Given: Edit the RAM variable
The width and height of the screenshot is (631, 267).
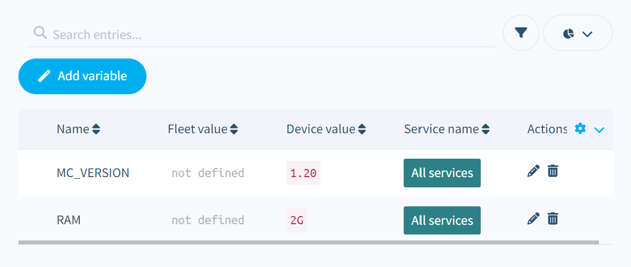Looking at the screenshot, I should pyautogui.click(x=533, y=219).
